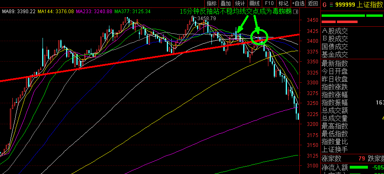Click the 3458.79 high price label
This screenshot has width=384, height=174.
coord(207,18)
